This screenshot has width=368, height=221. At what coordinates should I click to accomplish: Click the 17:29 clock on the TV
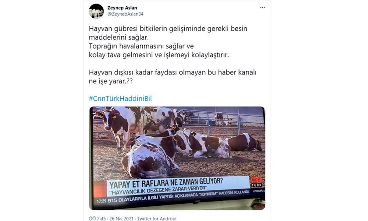(x=102, y=201)
